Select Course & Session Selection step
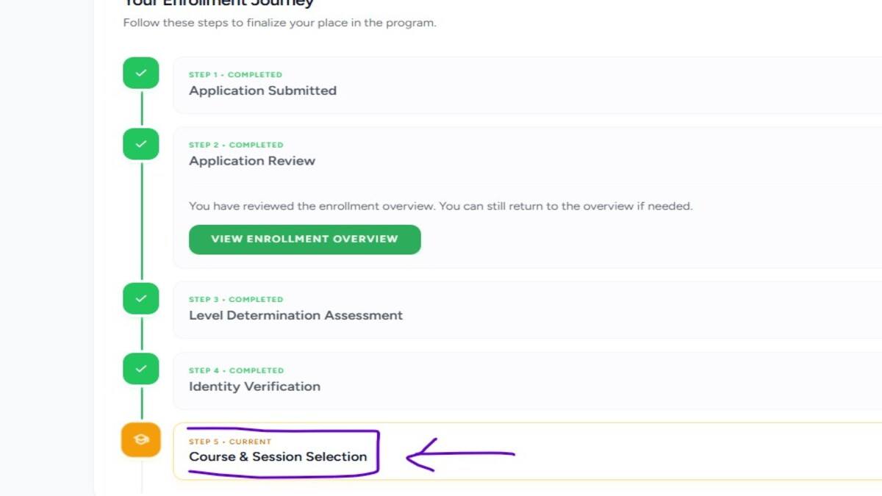The image size is (882, 496). (x=278, y=457)
